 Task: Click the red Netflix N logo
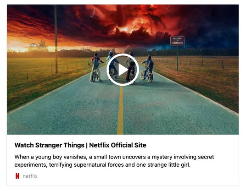(17, 176)
